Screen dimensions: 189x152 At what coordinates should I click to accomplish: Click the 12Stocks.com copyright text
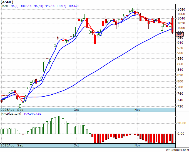point(177,150)
